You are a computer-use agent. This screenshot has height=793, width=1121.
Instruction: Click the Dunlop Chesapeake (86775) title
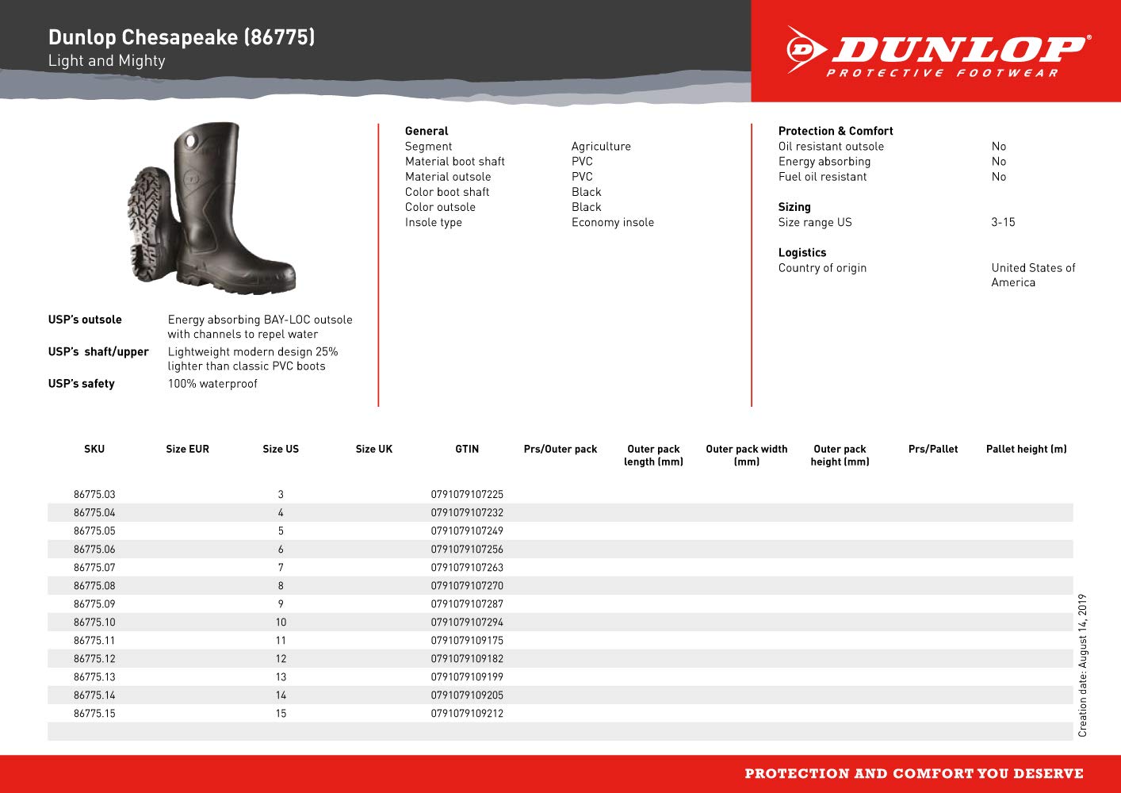[182, 37]
